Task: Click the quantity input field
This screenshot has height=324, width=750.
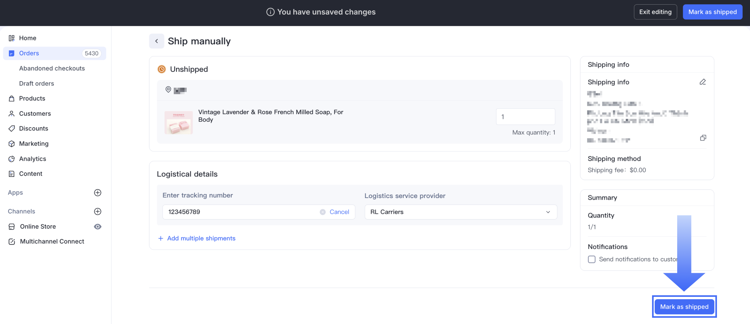Action: coord(525,117)
